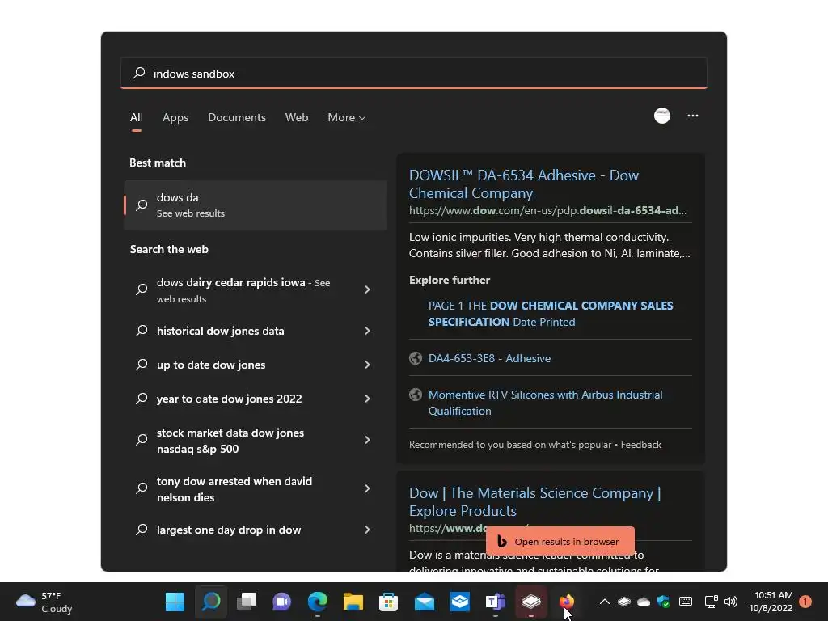Open the user account avatar
The height and width of the screenshot is (621, 828).
(662, 116)
